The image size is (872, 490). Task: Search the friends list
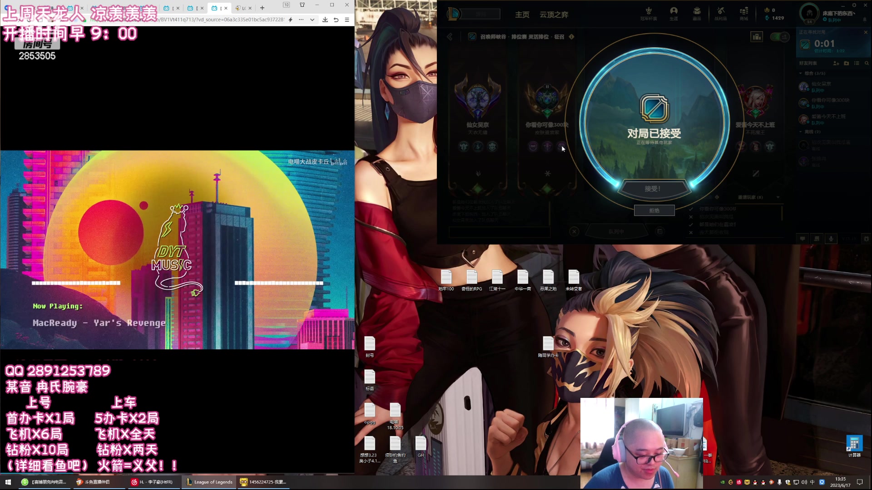click(867, 63)
